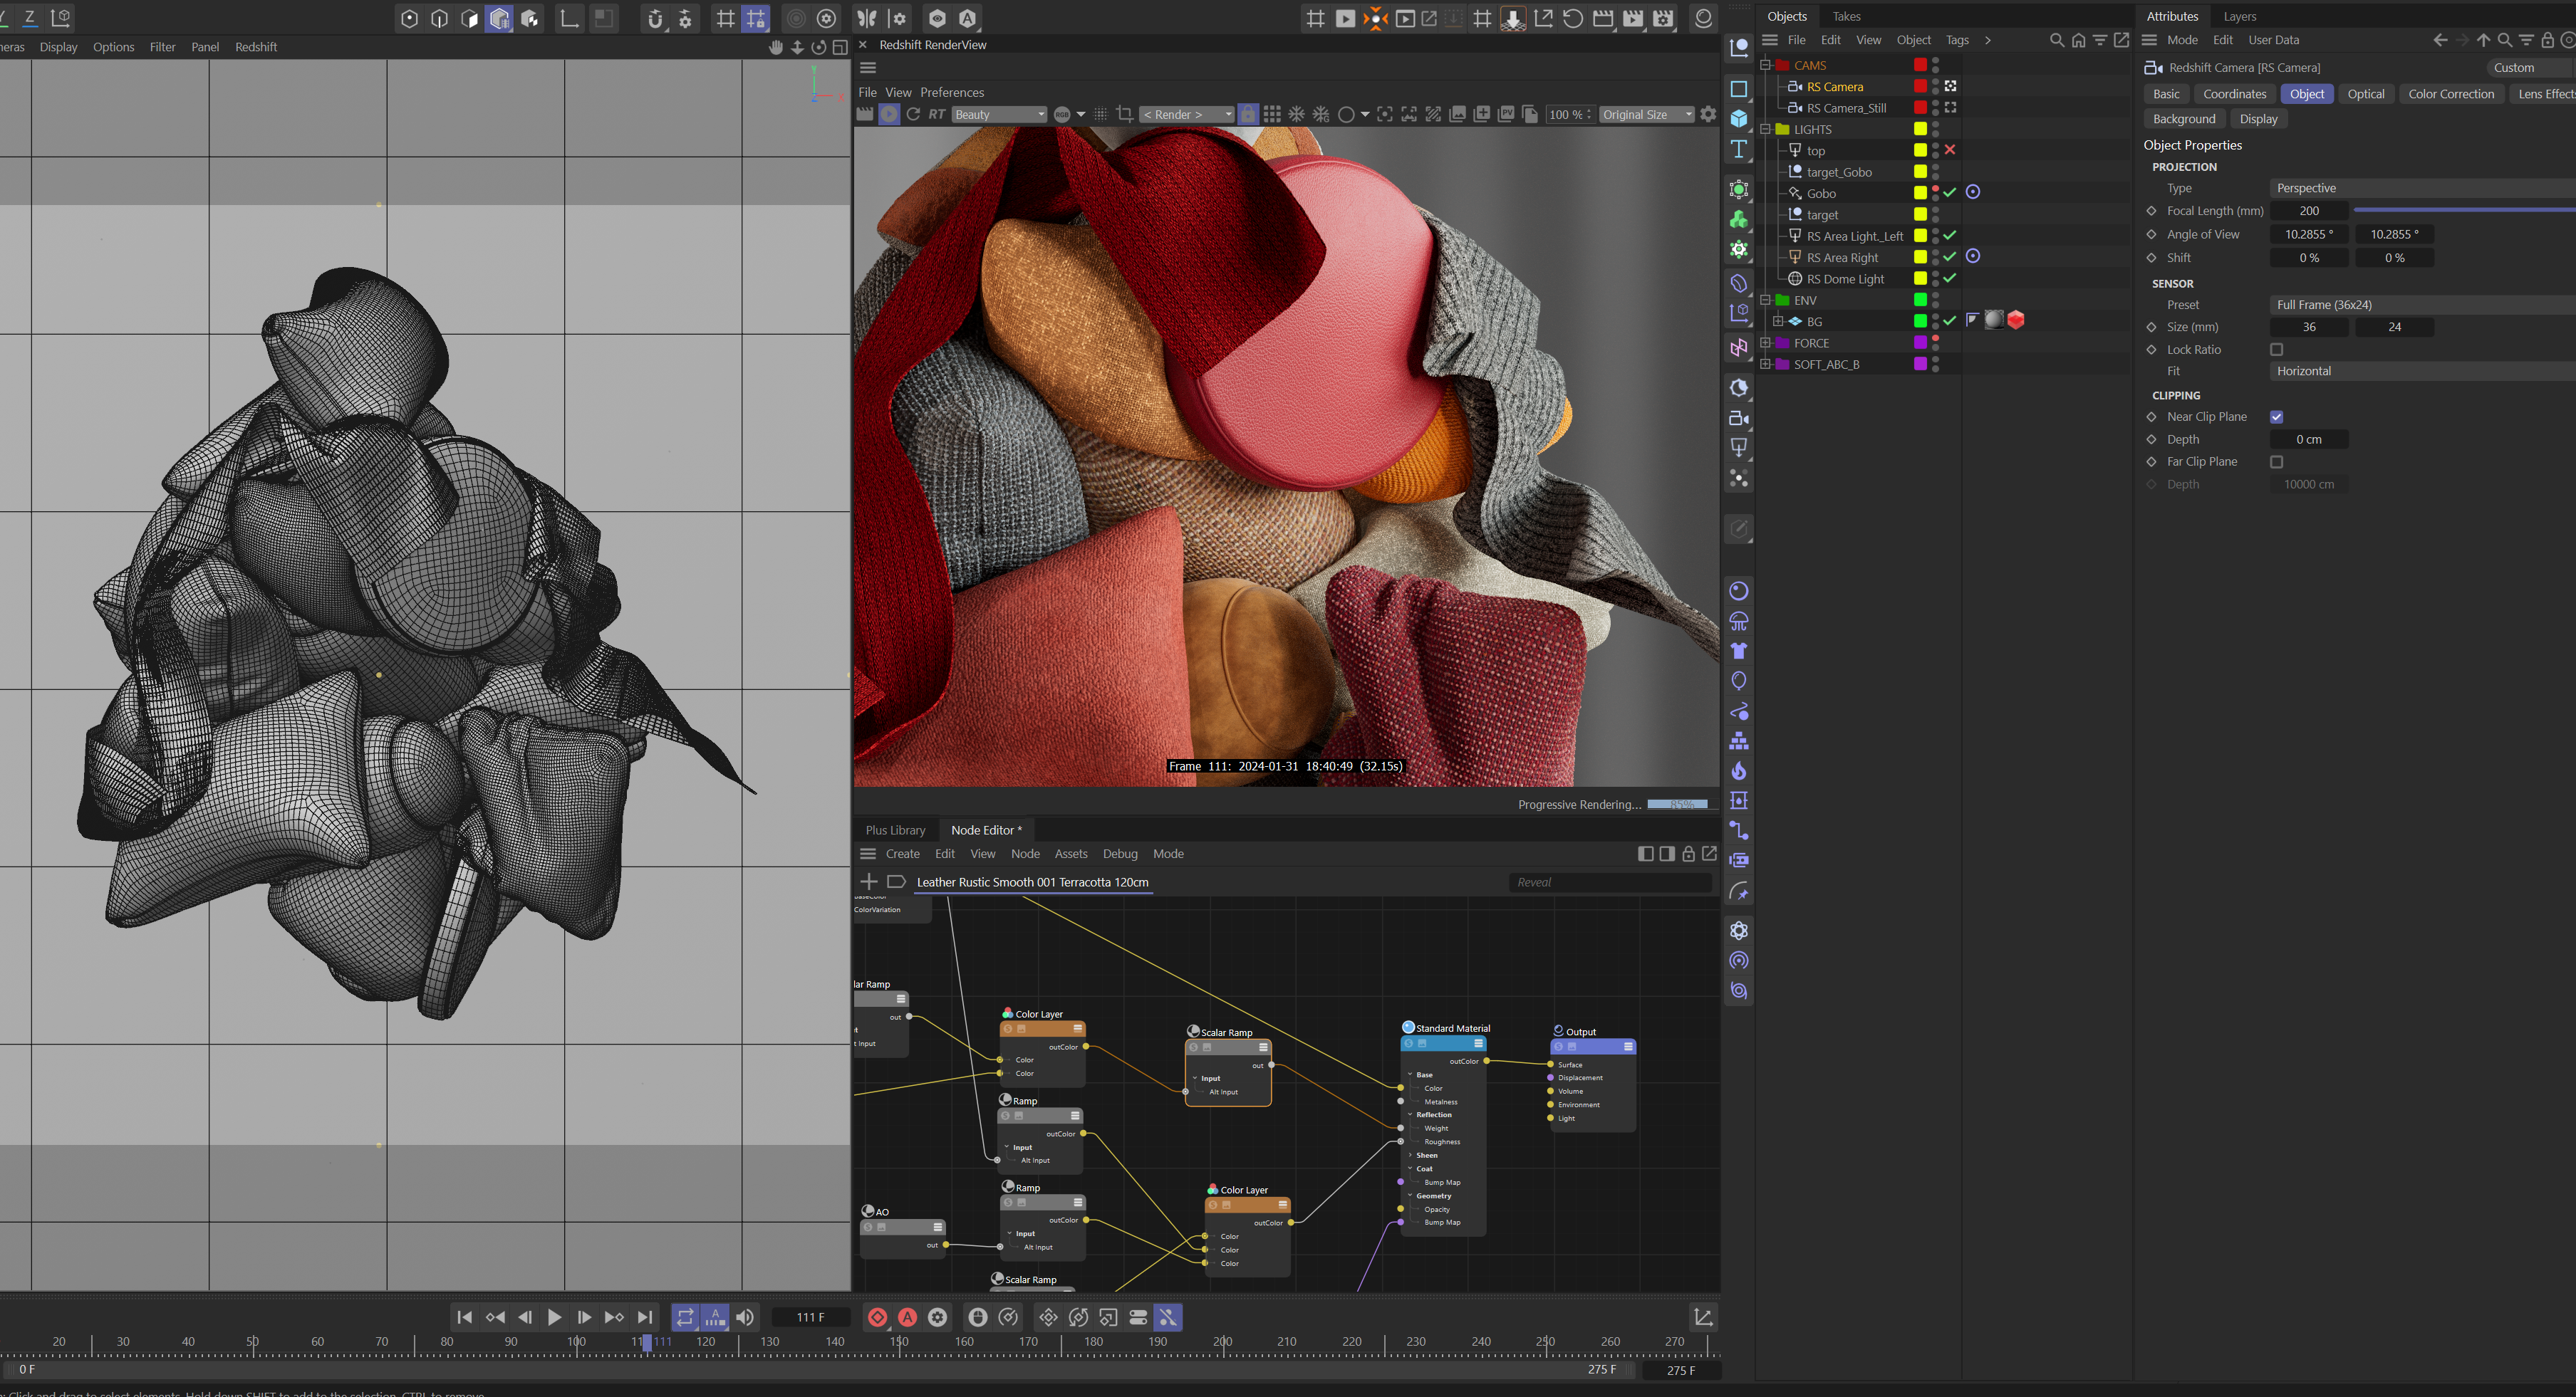2576x1397 pixels.
Task: Open RenderView settings gear
Action: coord(1708,115)
